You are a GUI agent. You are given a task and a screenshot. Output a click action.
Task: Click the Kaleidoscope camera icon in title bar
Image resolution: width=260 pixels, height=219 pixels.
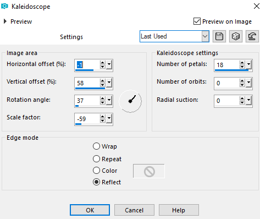[4, 6]
